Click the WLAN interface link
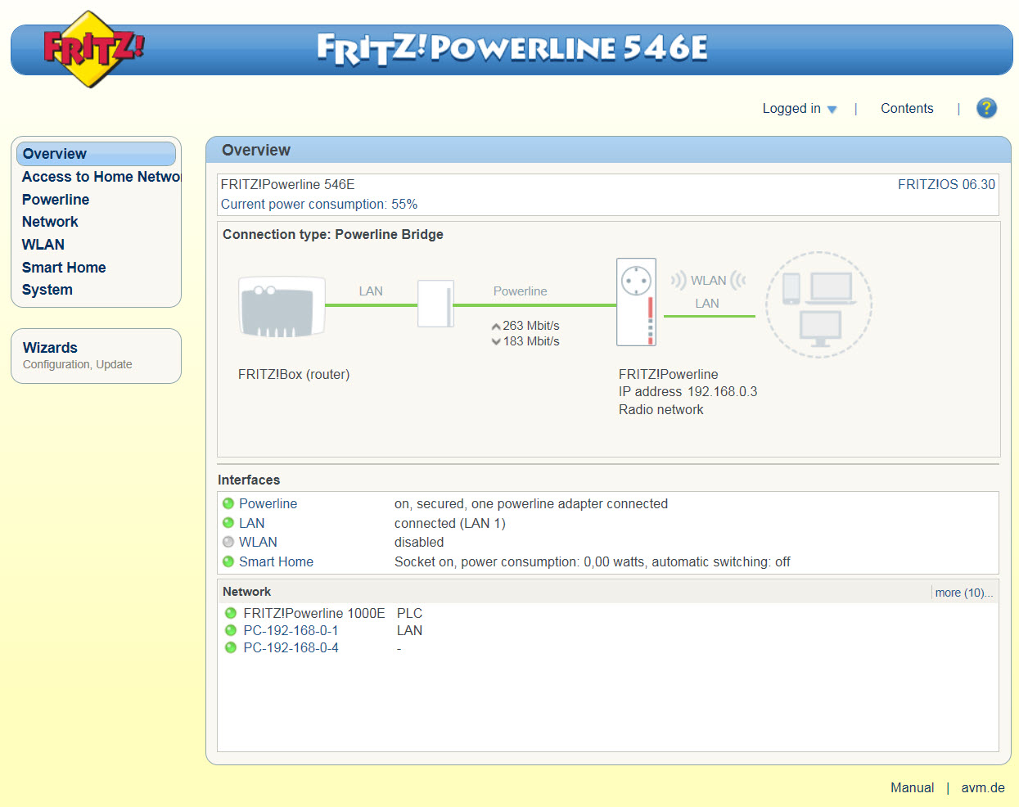This screenshot has height=807, width=1019. click(x=258, y=542)
